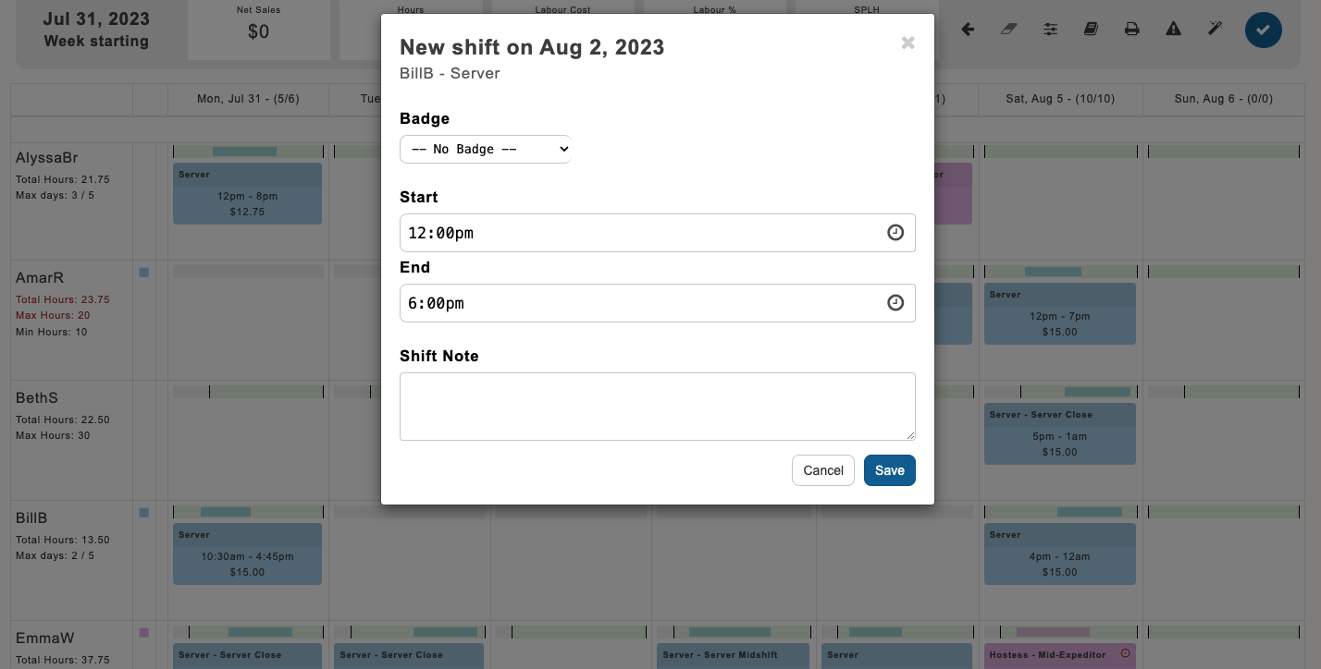1321x669 pixels.
Task: Click the back arrow navigation icon
Action: point(968,29)
